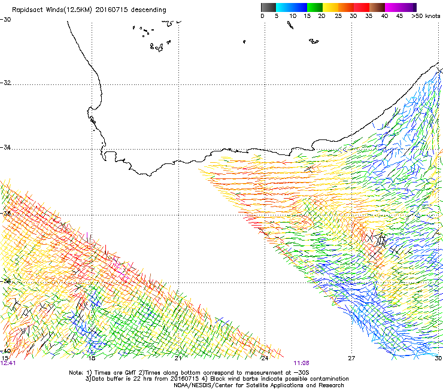Click the Rapidscat Winds title text
This screenshot has width=443, height=389.
(x=89, y=10)
